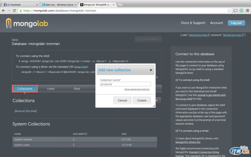The image size is (251, 157).
Task: Click the cast screen icon
Action: [x=235, y=11]
